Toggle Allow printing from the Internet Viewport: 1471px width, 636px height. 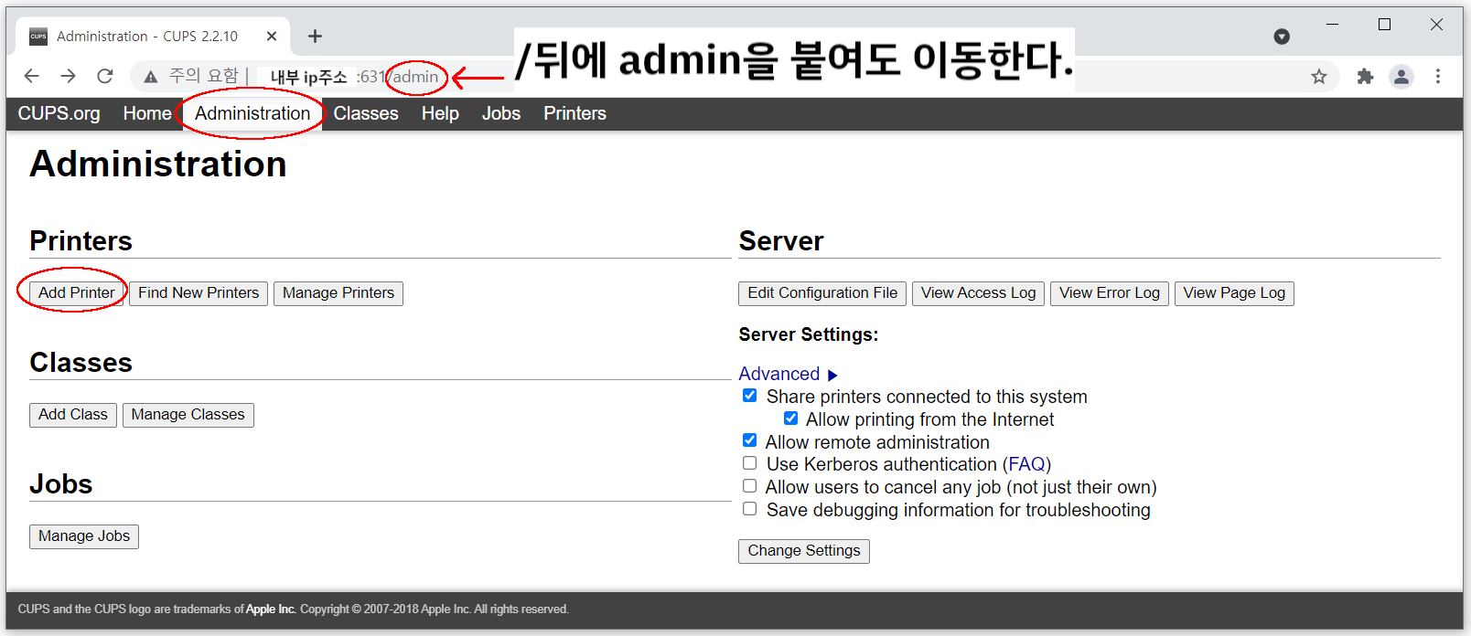[790, 419]
